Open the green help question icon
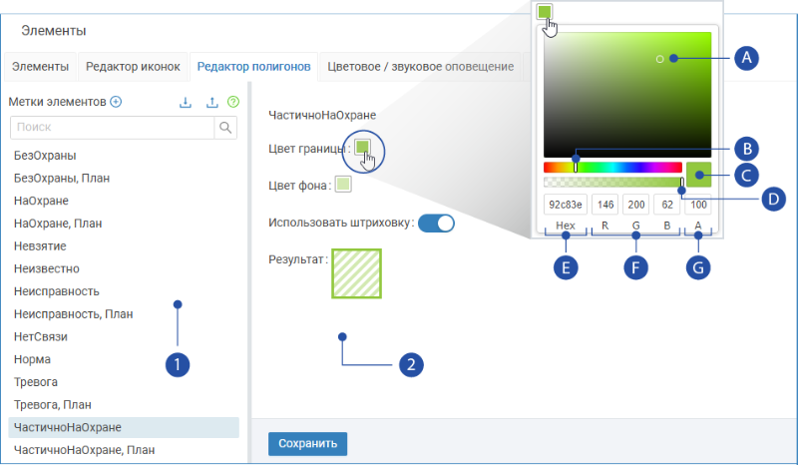The height and width of the screenshot is (465, 798). [233, 102]
